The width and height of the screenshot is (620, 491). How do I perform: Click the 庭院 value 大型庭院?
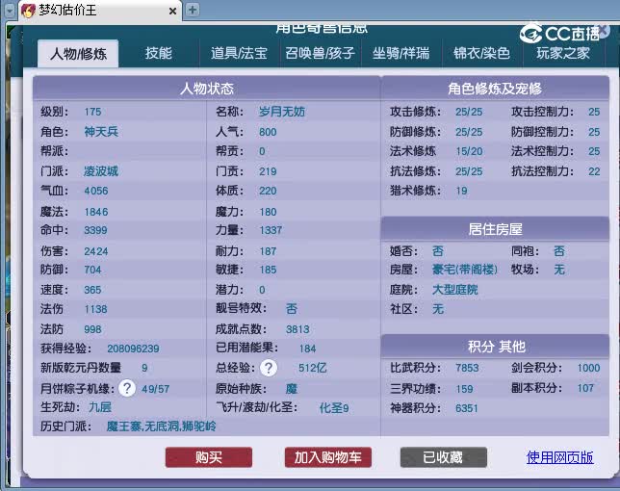pyautogui.click(x=455, y=290)
